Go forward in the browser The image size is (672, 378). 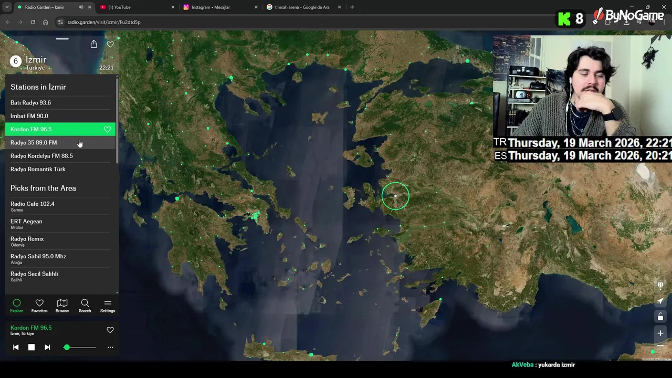[x=20, y=22]
